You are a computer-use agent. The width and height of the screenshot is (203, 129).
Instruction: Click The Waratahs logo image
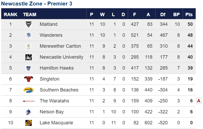tap(29, 101)
